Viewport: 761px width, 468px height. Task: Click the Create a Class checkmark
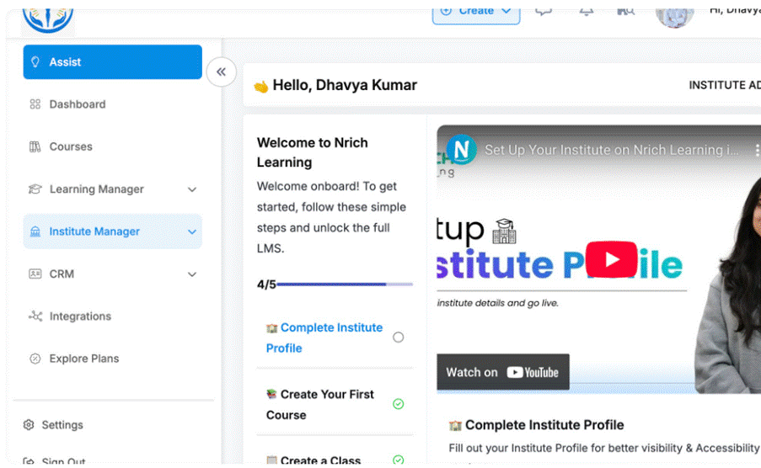click(x=399, y=460)
